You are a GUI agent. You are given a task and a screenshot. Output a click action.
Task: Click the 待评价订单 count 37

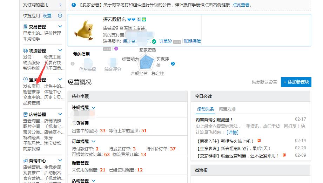[x=173, y=149]
